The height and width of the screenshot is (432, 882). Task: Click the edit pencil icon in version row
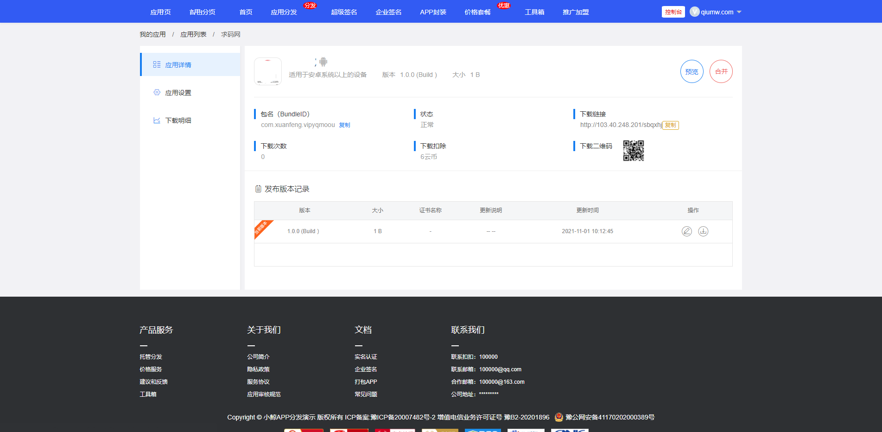(686, 231)
